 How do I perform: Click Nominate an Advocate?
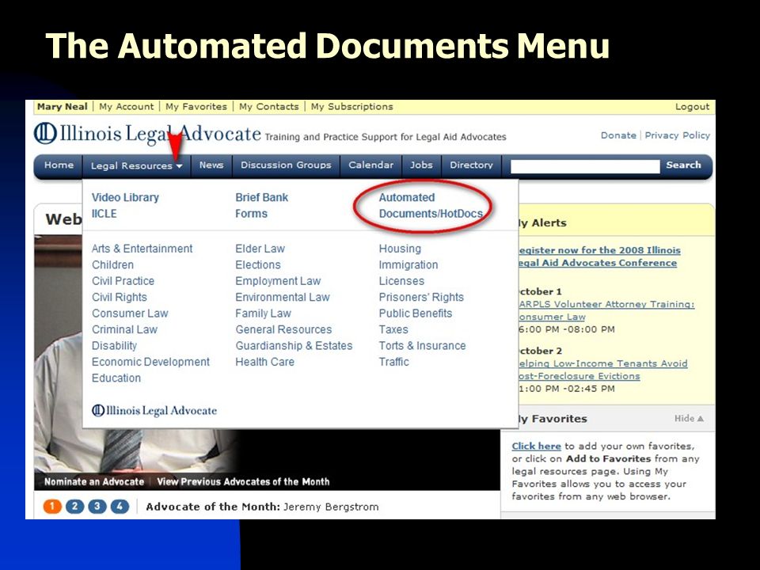click(x=94, y=482)
